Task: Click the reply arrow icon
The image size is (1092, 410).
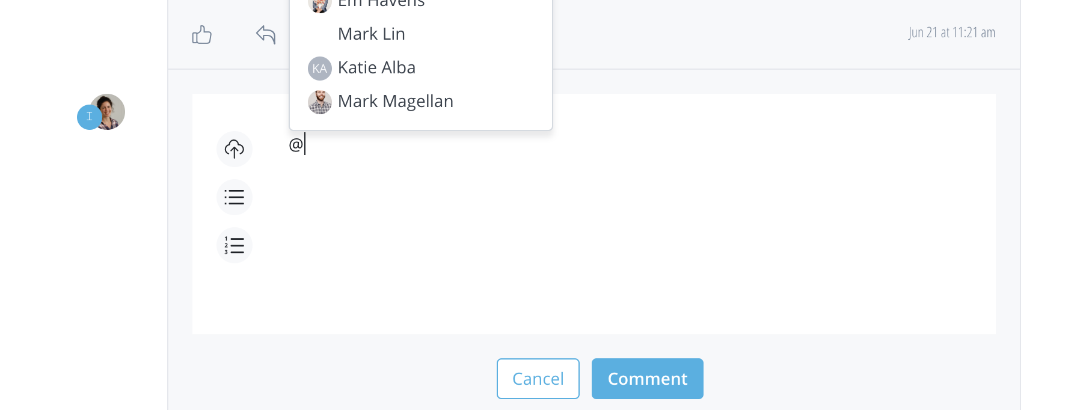Action: 266,34
